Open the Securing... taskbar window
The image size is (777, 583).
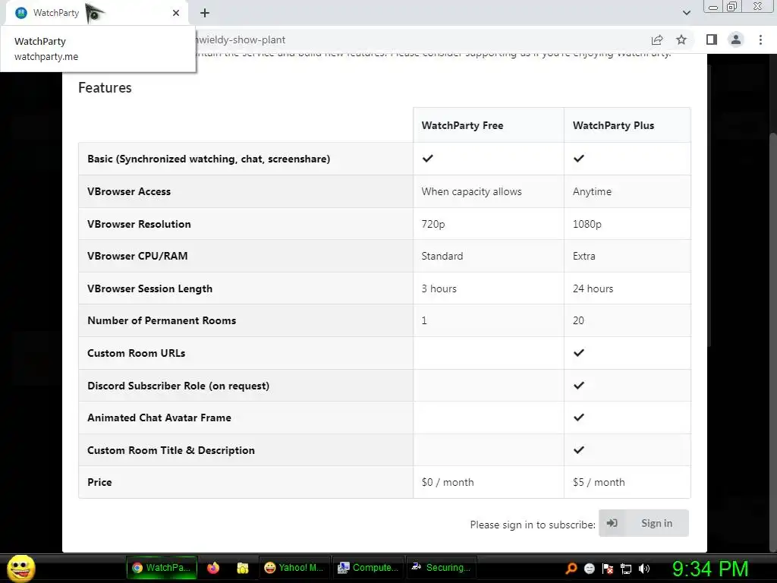tap(440, 568)
